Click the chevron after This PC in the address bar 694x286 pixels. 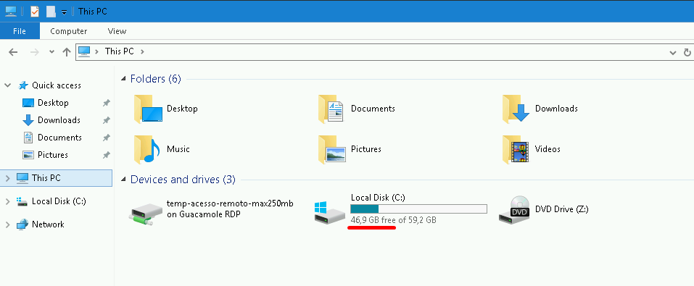[x=142, y=51]
